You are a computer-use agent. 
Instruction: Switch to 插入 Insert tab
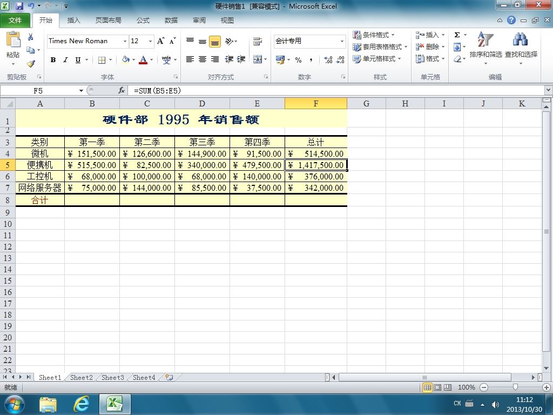(73, 21)
